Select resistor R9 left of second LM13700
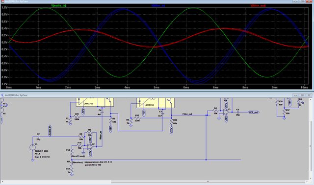The image size is (314, 185). point(131,121)
